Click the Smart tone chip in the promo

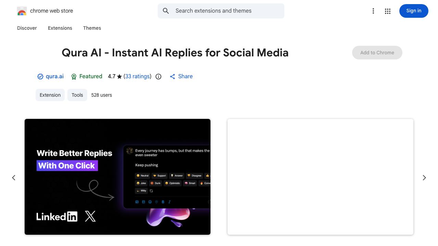click(x=190, y=183)
